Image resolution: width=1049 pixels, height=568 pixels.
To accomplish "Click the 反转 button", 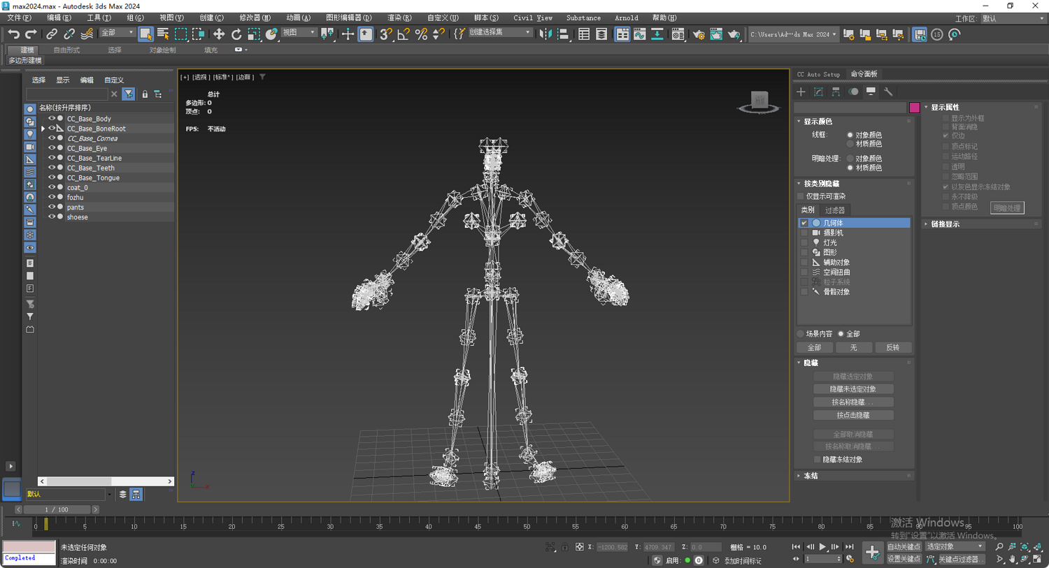I will click(x=892, y=347).
